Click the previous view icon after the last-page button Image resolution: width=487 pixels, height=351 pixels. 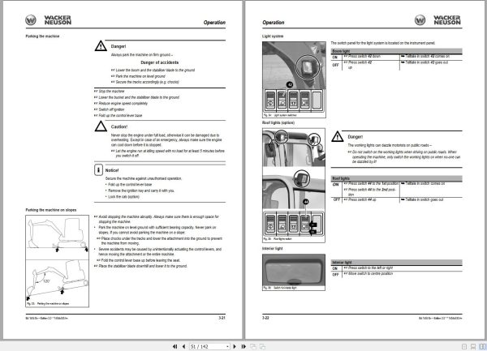point(253,347)
